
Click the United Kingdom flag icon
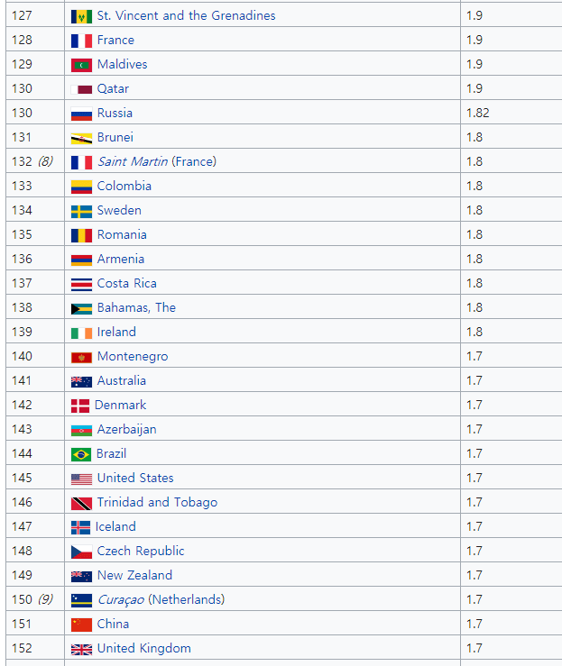coord(81,649)
